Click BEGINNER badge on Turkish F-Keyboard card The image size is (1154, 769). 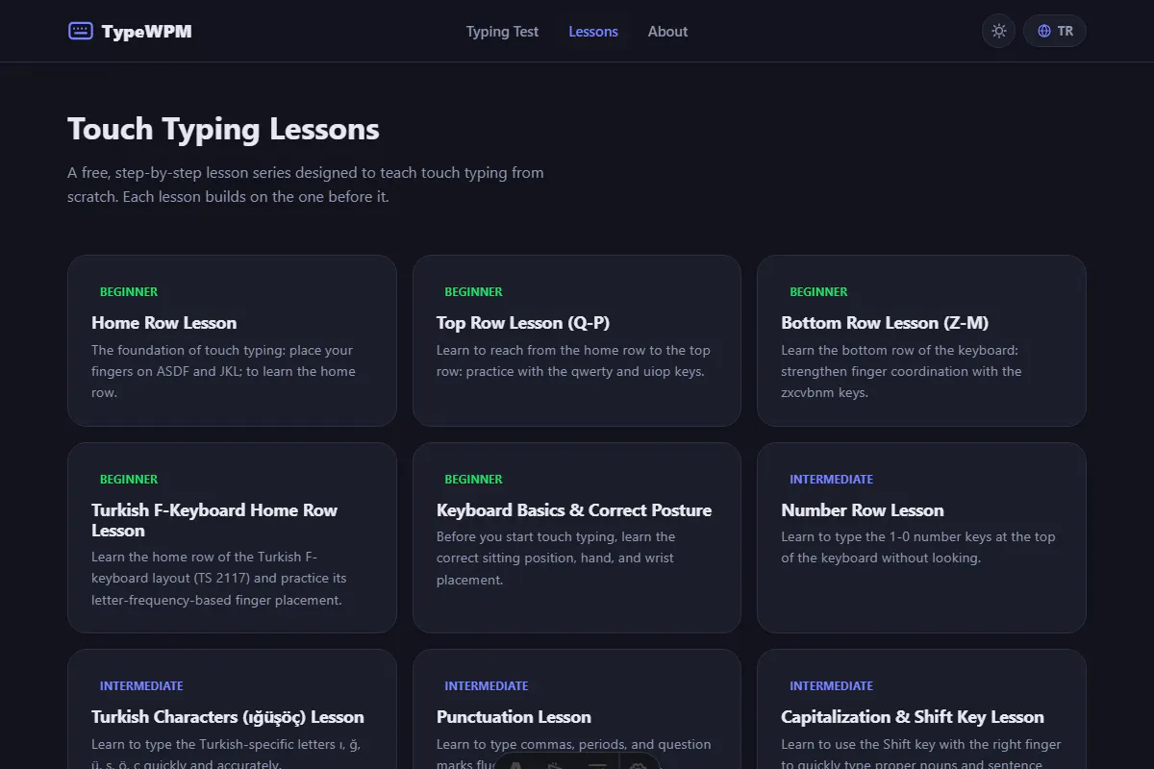129,479
